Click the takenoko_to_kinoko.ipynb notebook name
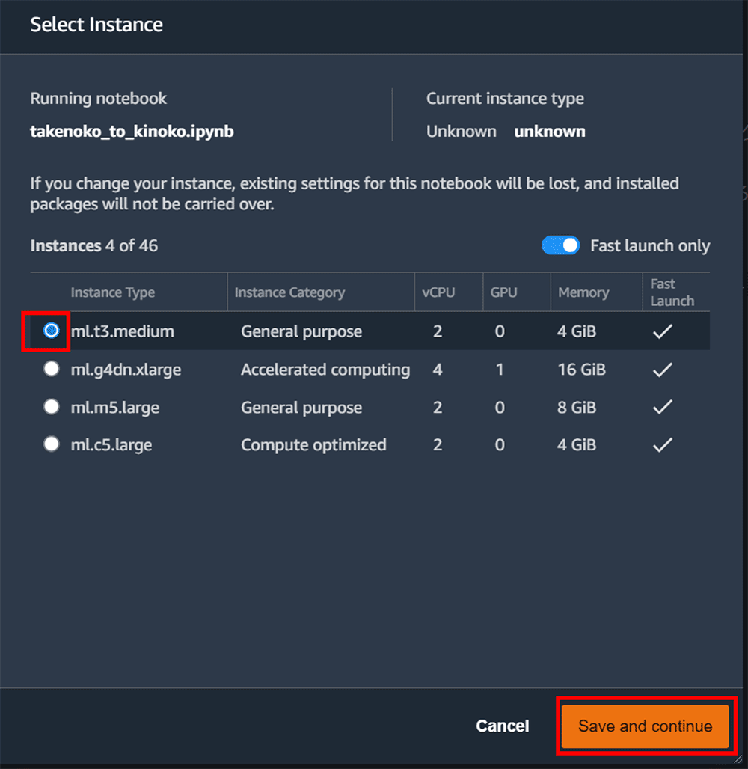Image resolution: width=748 pixels, height=769 pixels. click(132, 132)
